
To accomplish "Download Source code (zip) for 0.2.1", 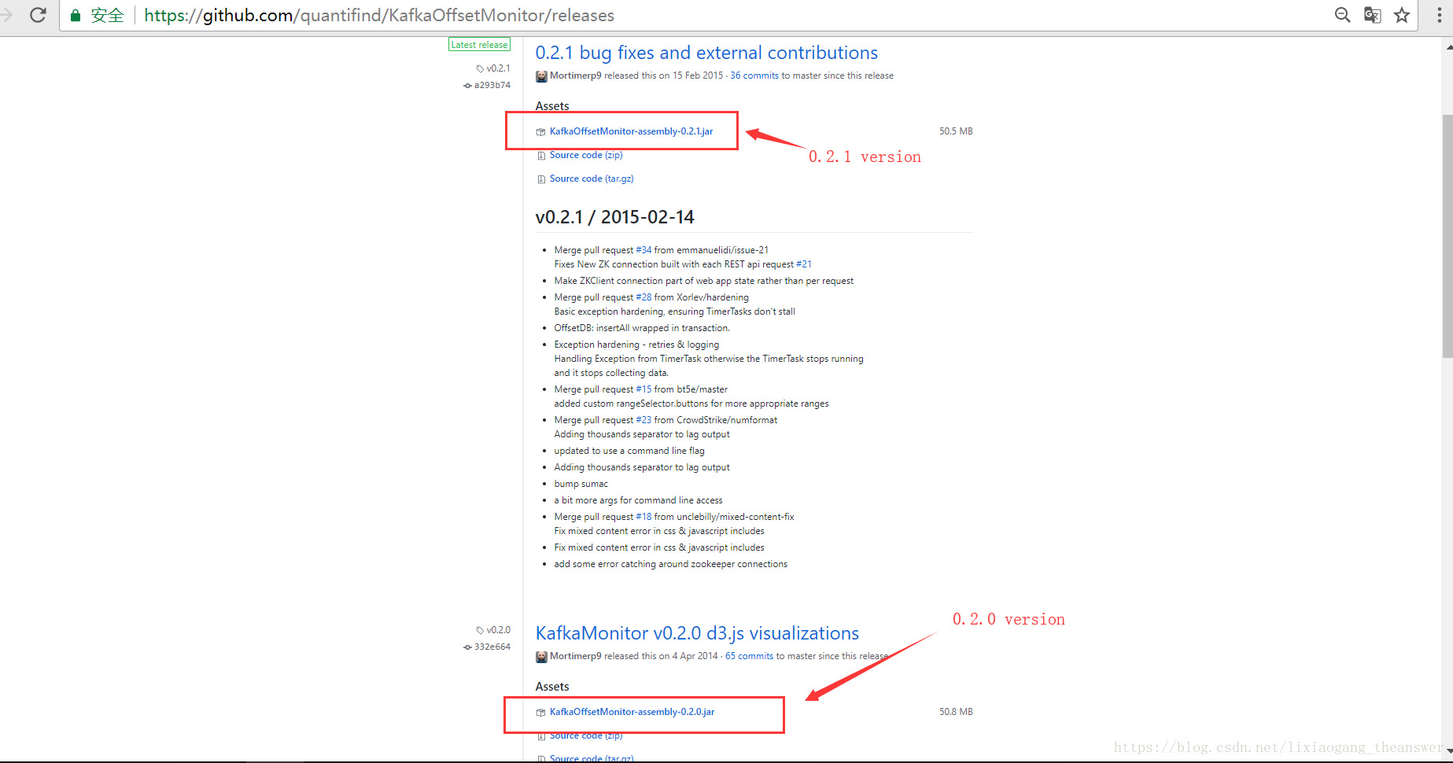I will pos(586,155).
